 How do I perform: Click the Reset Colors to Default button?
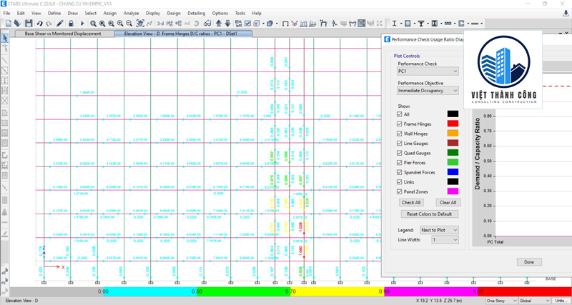pyautogui.click(x=429, y=214)
